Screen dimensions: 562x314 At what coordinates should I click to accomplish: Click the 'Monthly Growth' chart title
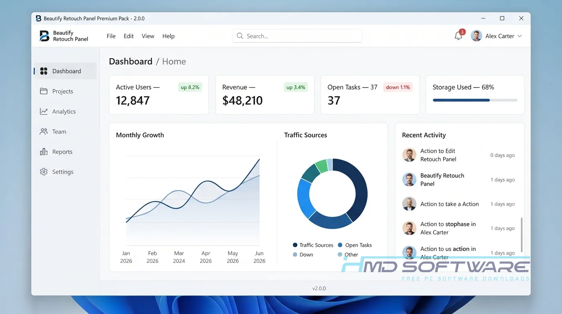140,135
